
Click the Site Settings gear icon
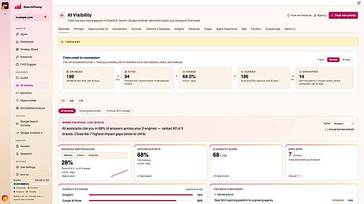(17, 167)
